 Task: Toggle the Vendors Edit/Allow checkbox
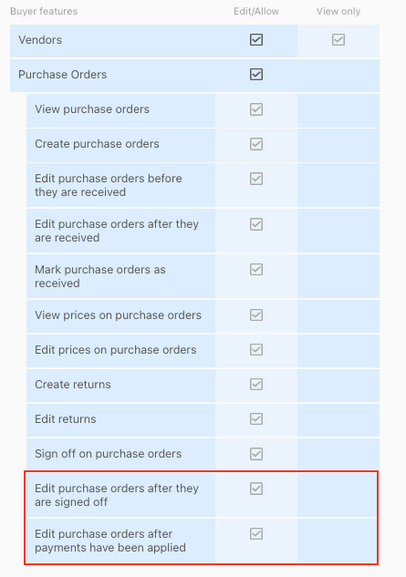[256, 40]
